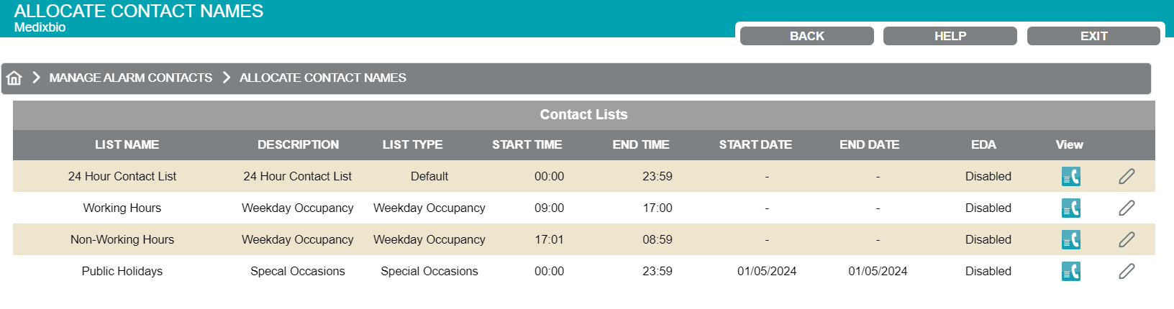Open the HELP page
The width and height of the screenshot is (1174, 309).
pos(950,36)
